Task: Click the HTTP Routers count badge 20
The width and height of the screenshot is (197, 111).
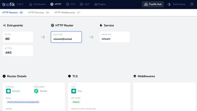Action: (x=21, y=13)
